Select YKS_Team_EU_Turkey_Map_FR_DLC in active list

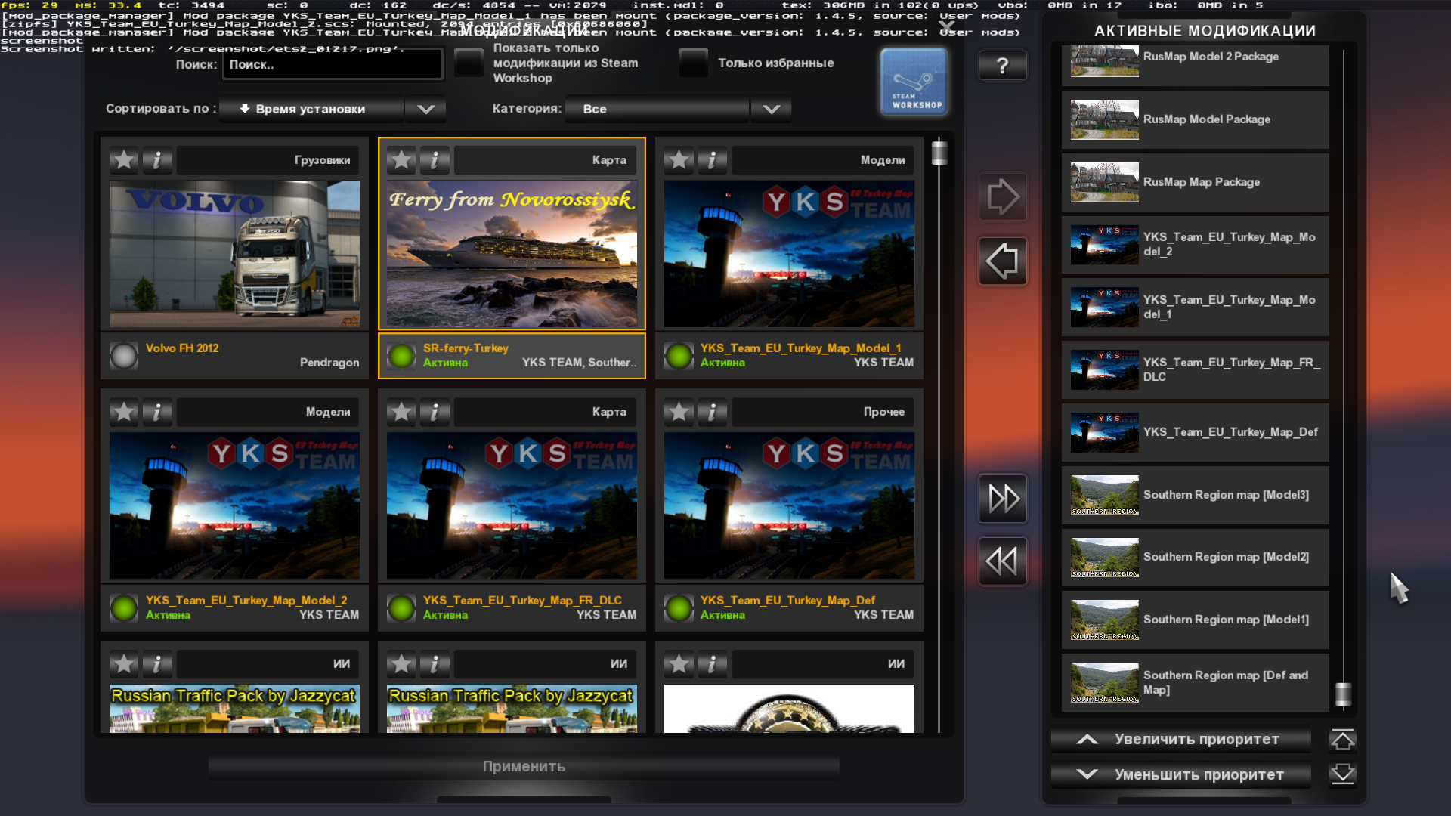(x=1196, y=370)
